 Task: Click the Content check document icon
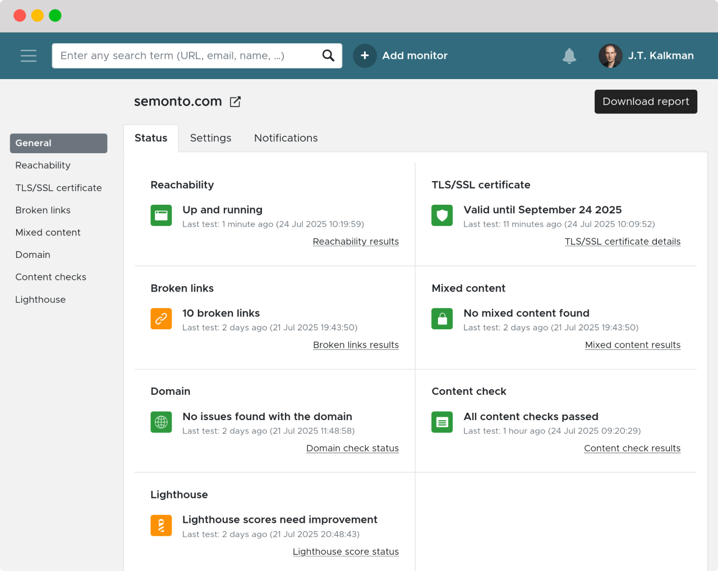click(x=442, y=422)
